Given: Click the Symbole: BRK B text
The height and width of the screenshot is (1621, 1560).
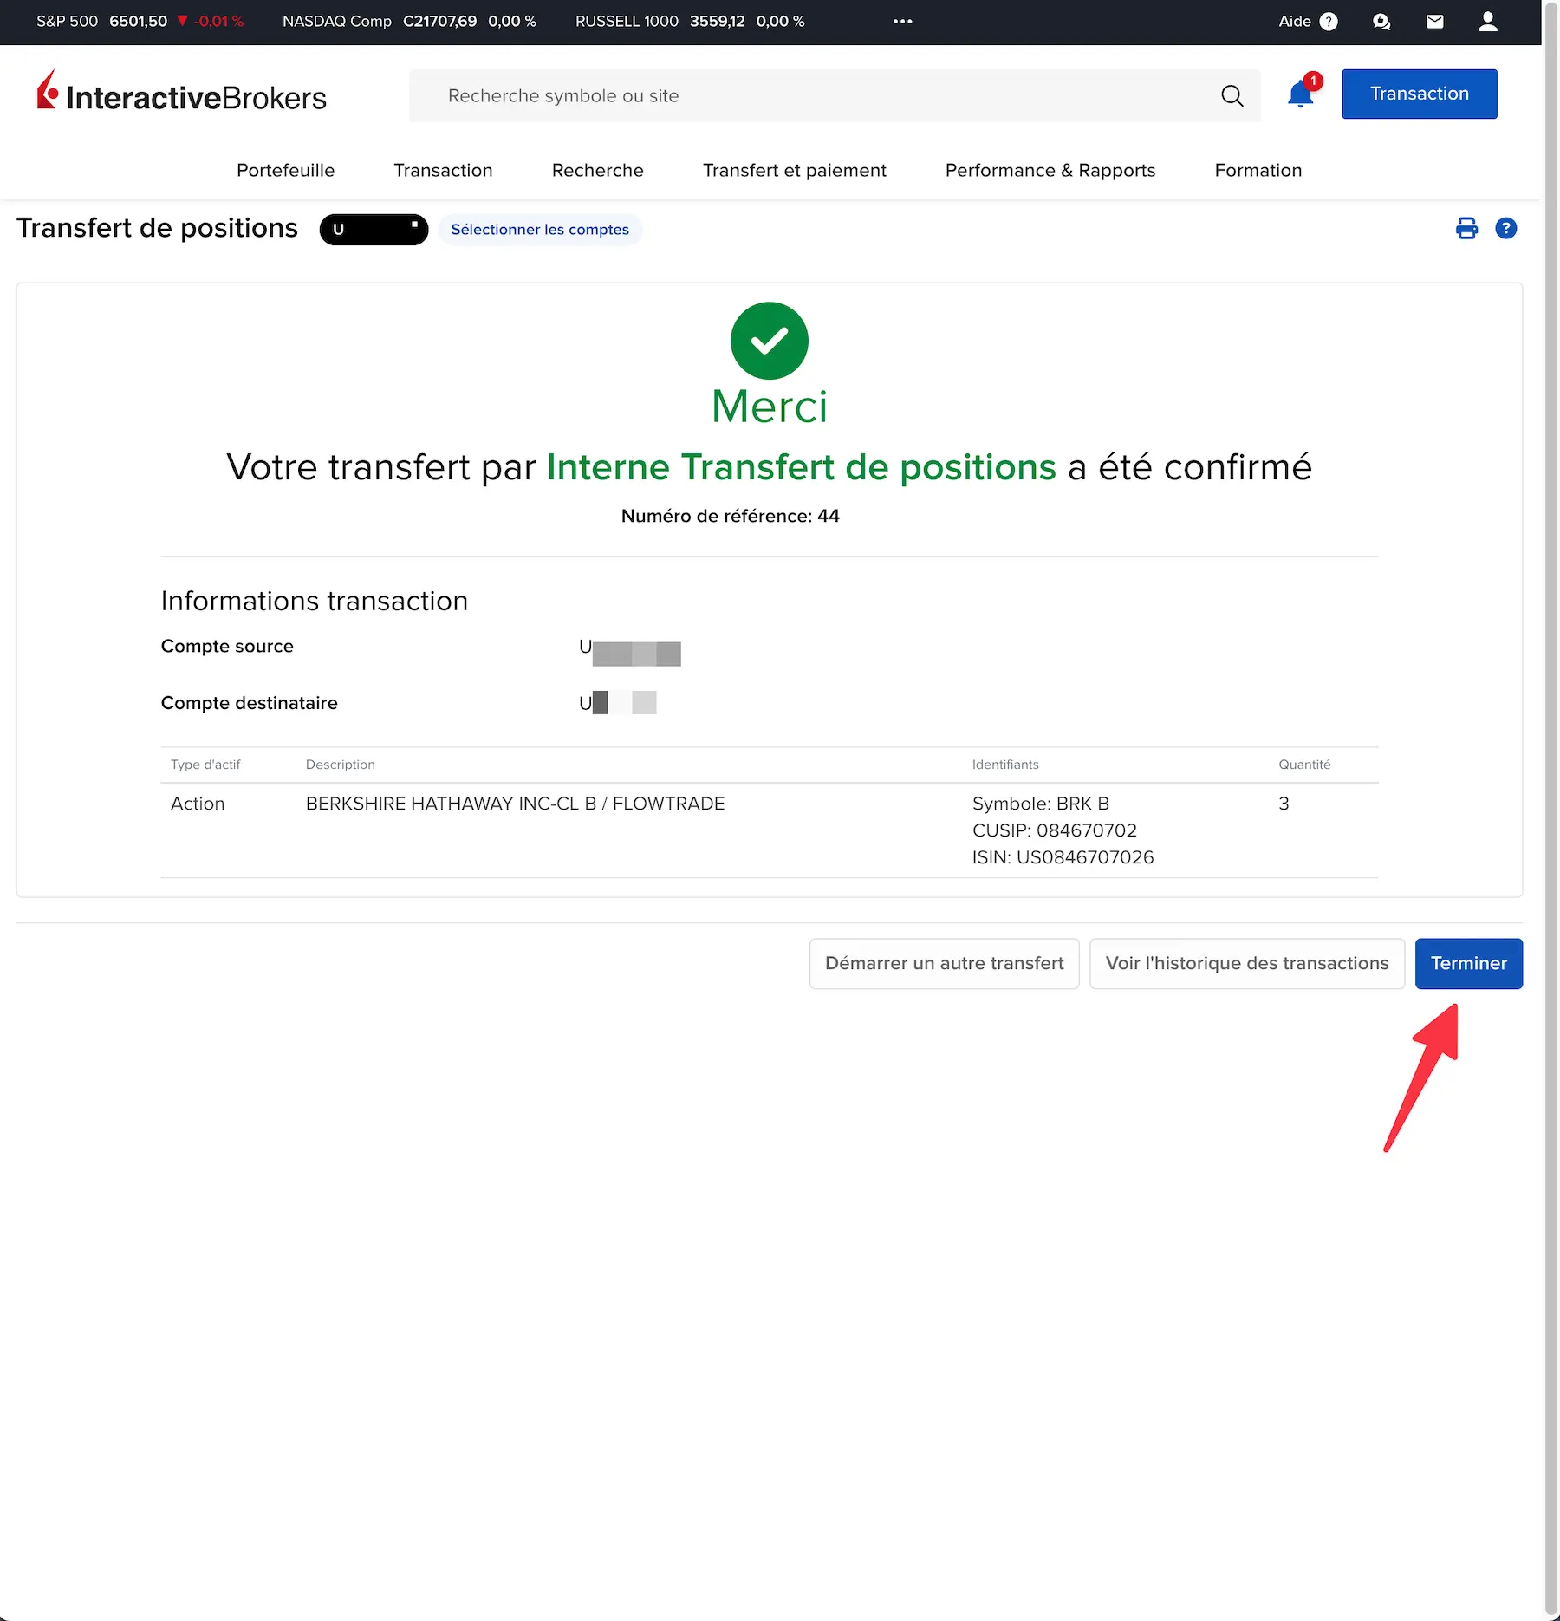Looking at the screenshot, I should tap(1041, 804).
